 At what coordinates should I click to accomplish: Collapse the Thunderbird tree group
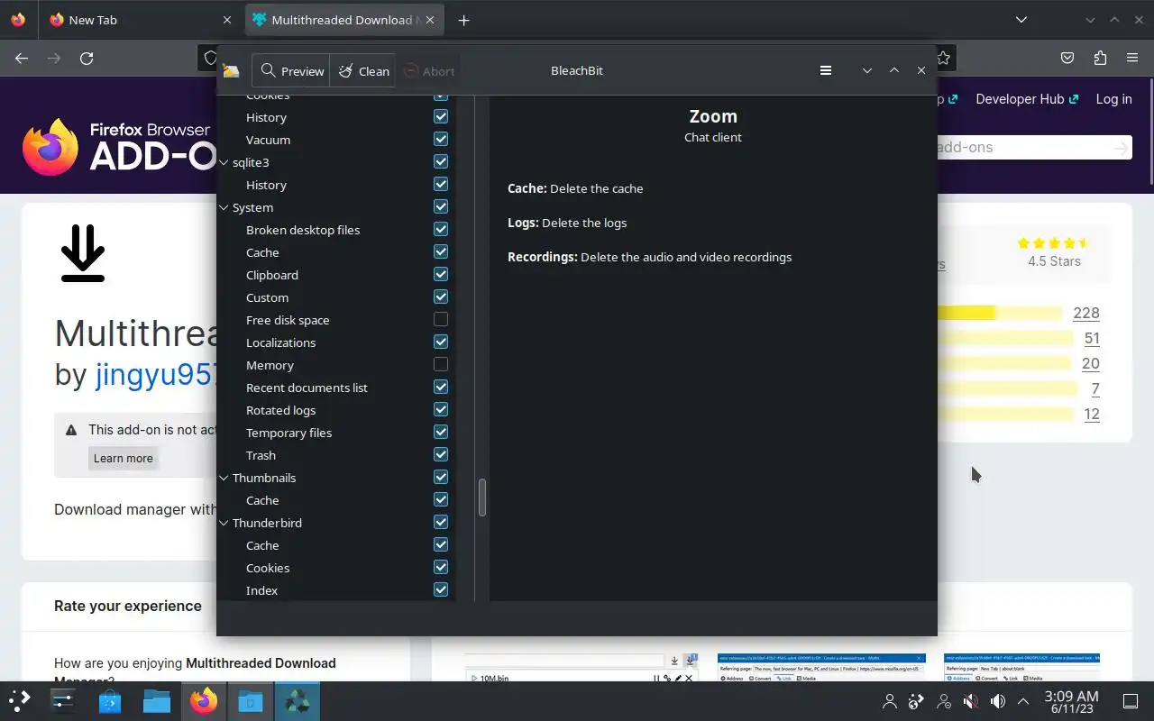[224, 523]
